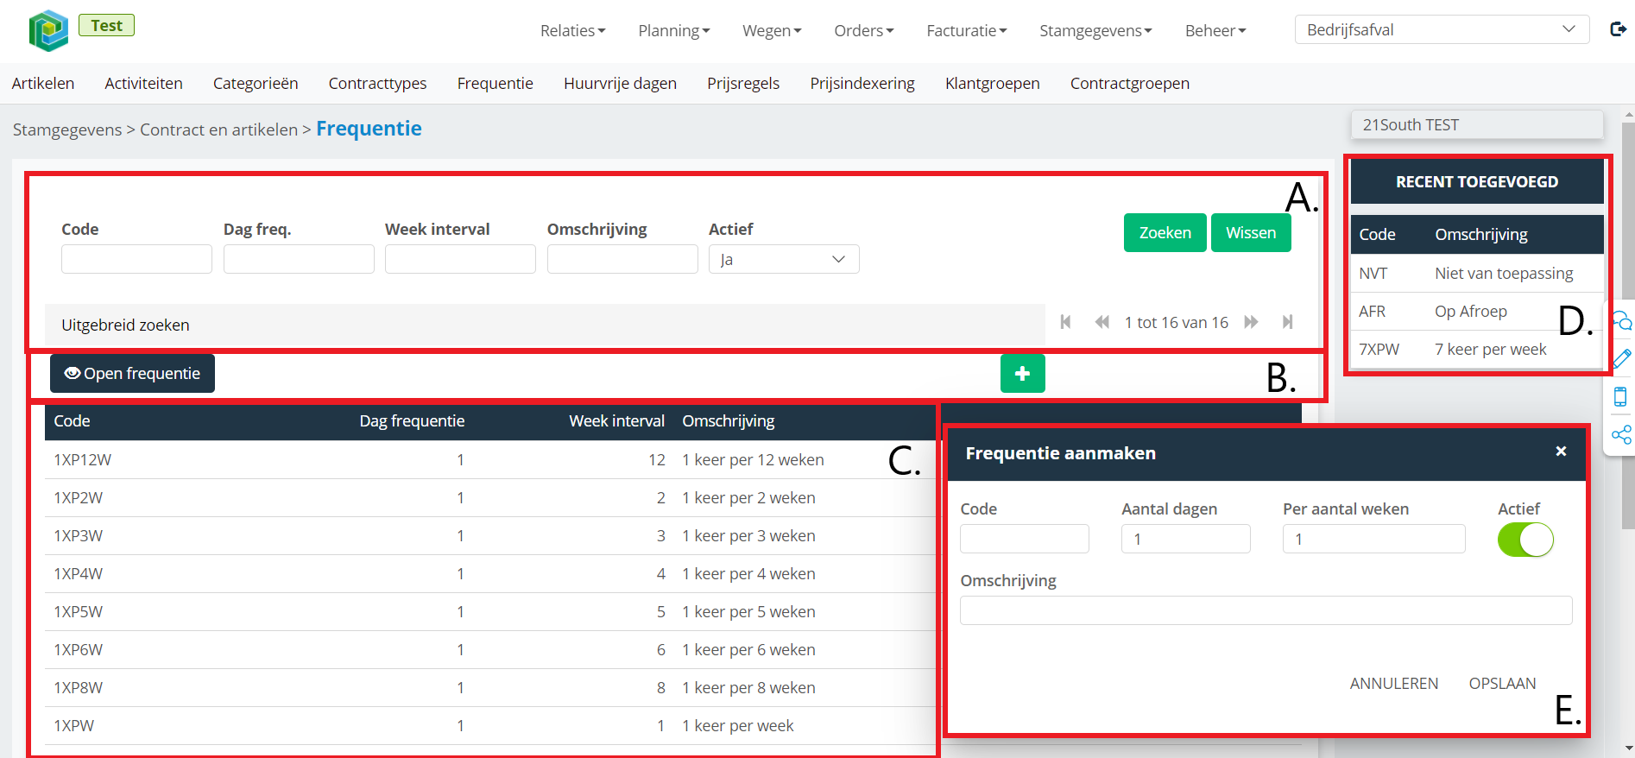Click the Open frequentie button
The width and height of the screenshot is (1635, 758).
132,374
